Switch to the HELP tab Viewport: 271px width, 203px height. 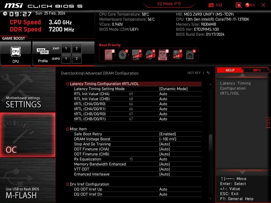point(230,70)
